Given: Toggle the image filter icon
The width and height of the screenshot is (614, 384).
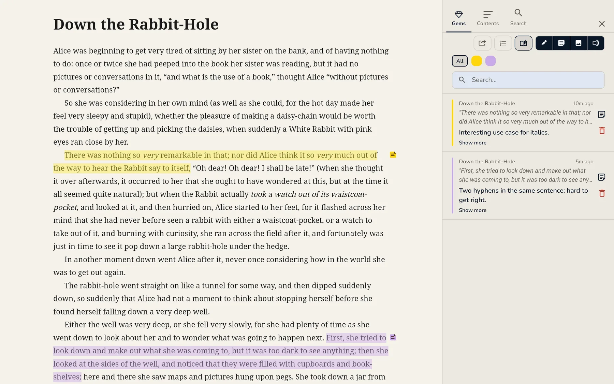Looking at the screenshot, I should pos(579,43).
